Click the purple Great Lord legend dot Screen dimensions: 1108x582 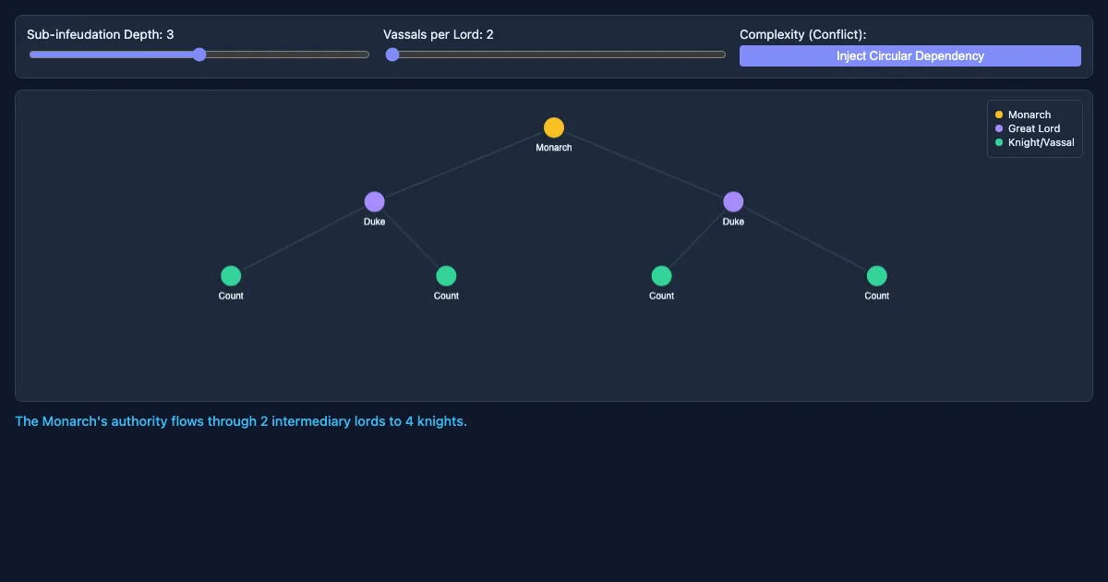[999, 128]
